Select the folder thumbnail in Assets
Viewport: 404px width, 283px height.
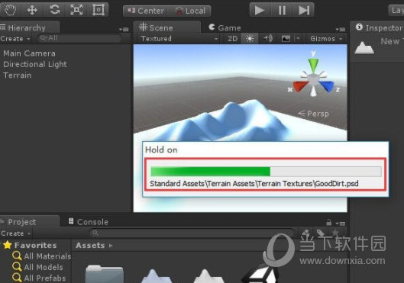pos(105,274)
